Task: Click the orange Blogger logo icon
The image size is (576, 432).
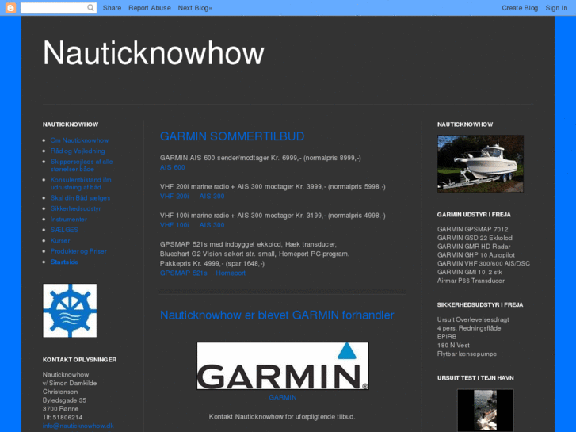Action: click(10, 8)
